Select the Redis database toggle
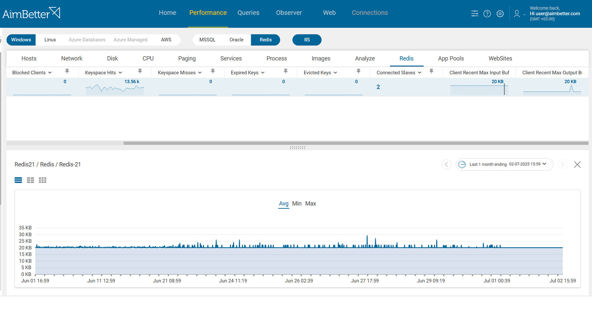Image resolution: width=592 pixels, height=314 pixels. (265, 40)
